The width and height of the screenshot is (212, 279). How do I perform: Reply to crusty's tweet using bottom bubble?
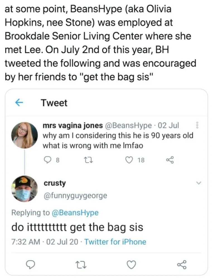click(x=31, y=265)
